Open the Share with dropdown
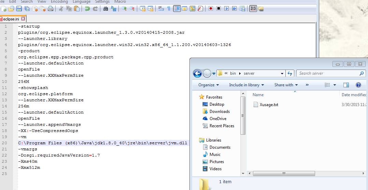Image resolution: width=368 pixels, height=190 pixels. coord(286,85)
